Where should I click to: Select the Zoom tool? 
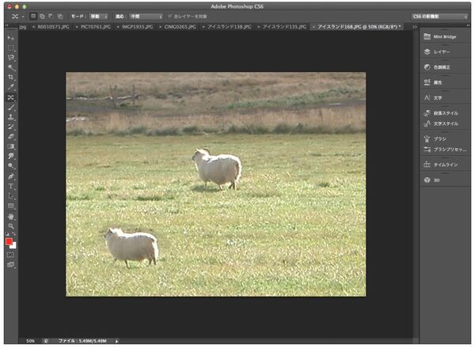10,226
